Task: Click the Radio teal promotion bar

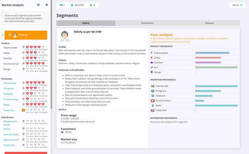Action: (216, 105)
